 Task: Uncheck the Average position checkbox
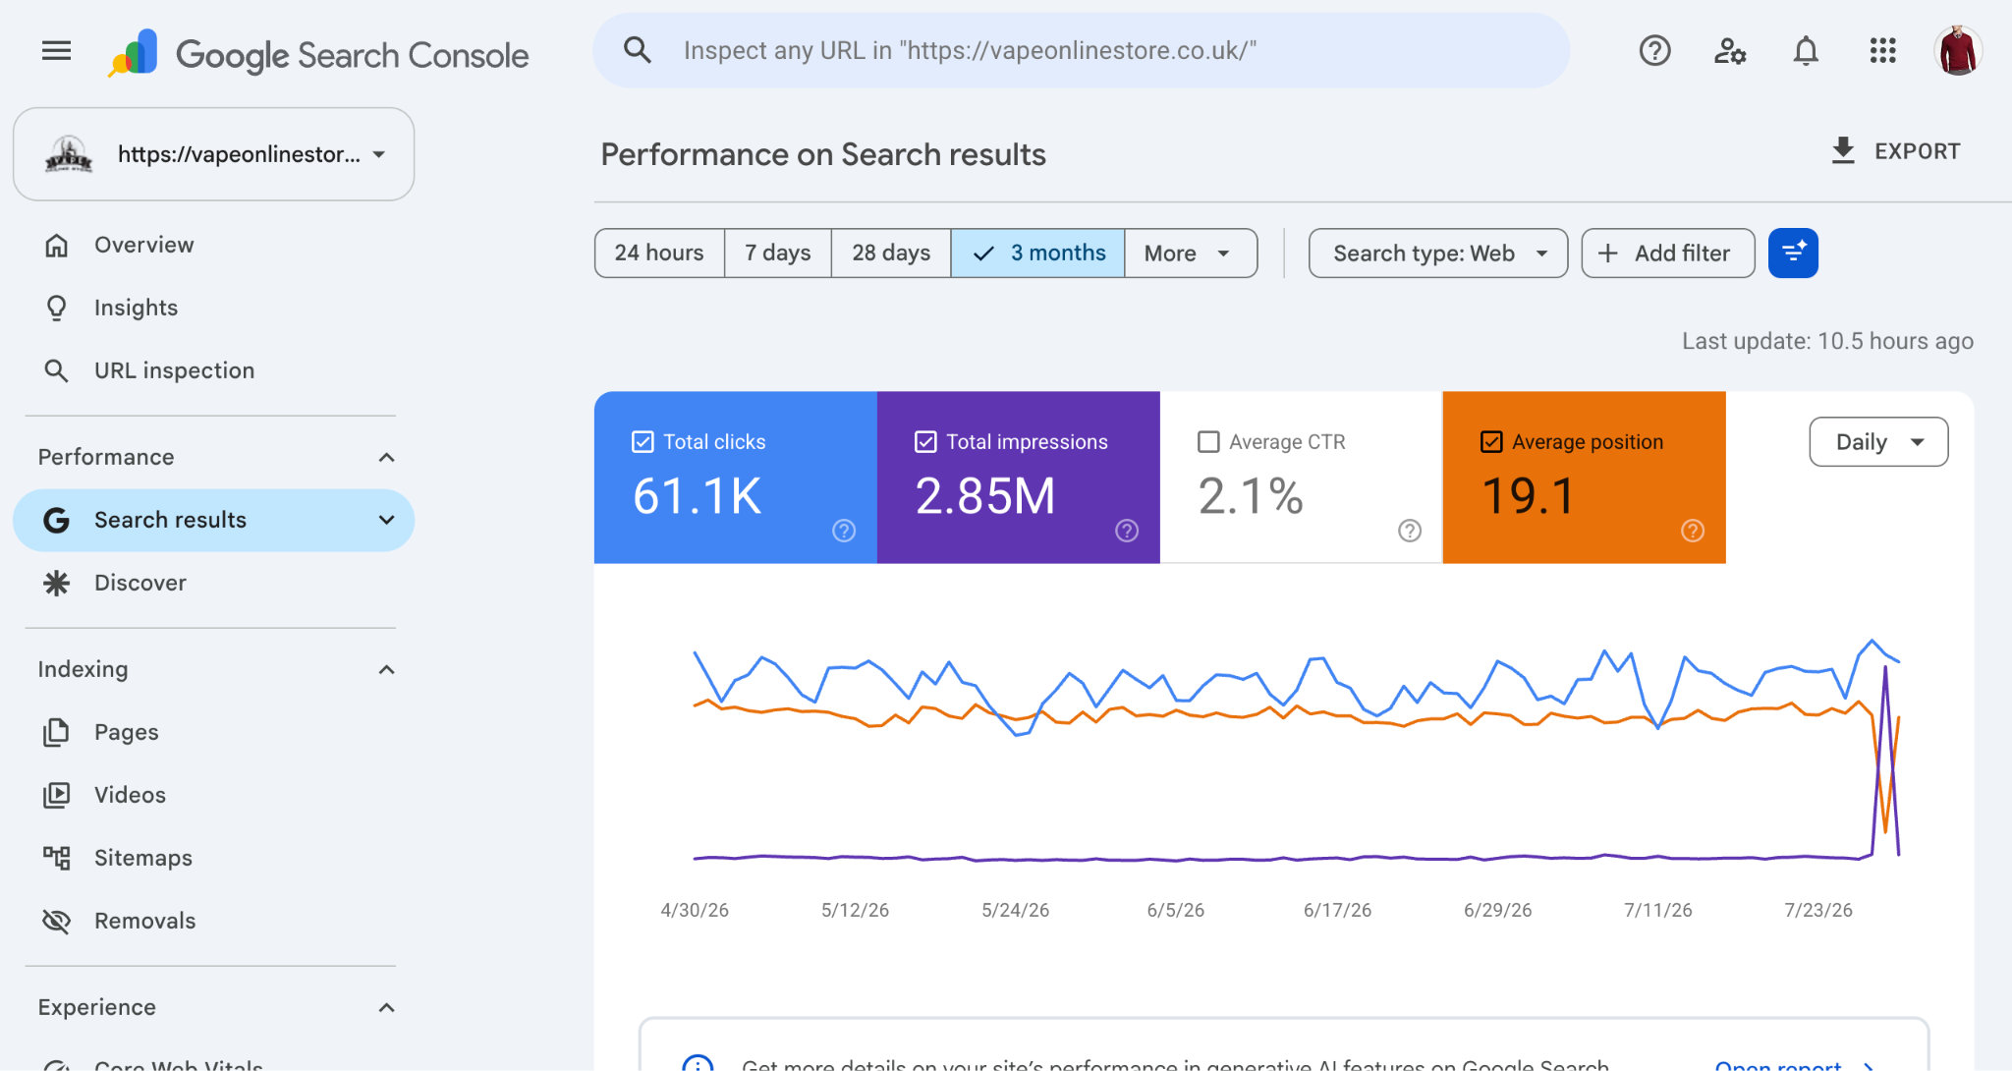tap(1491, 442)
